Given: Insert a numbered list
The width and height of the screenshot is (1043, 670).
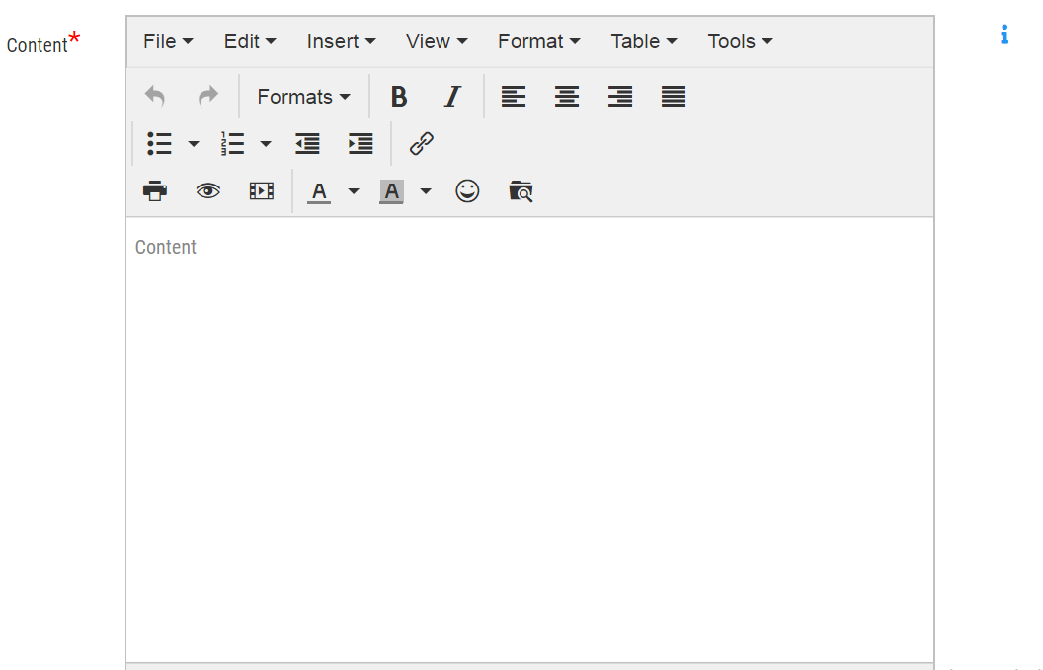Looking at the screenshot, I should coord(232,144).
